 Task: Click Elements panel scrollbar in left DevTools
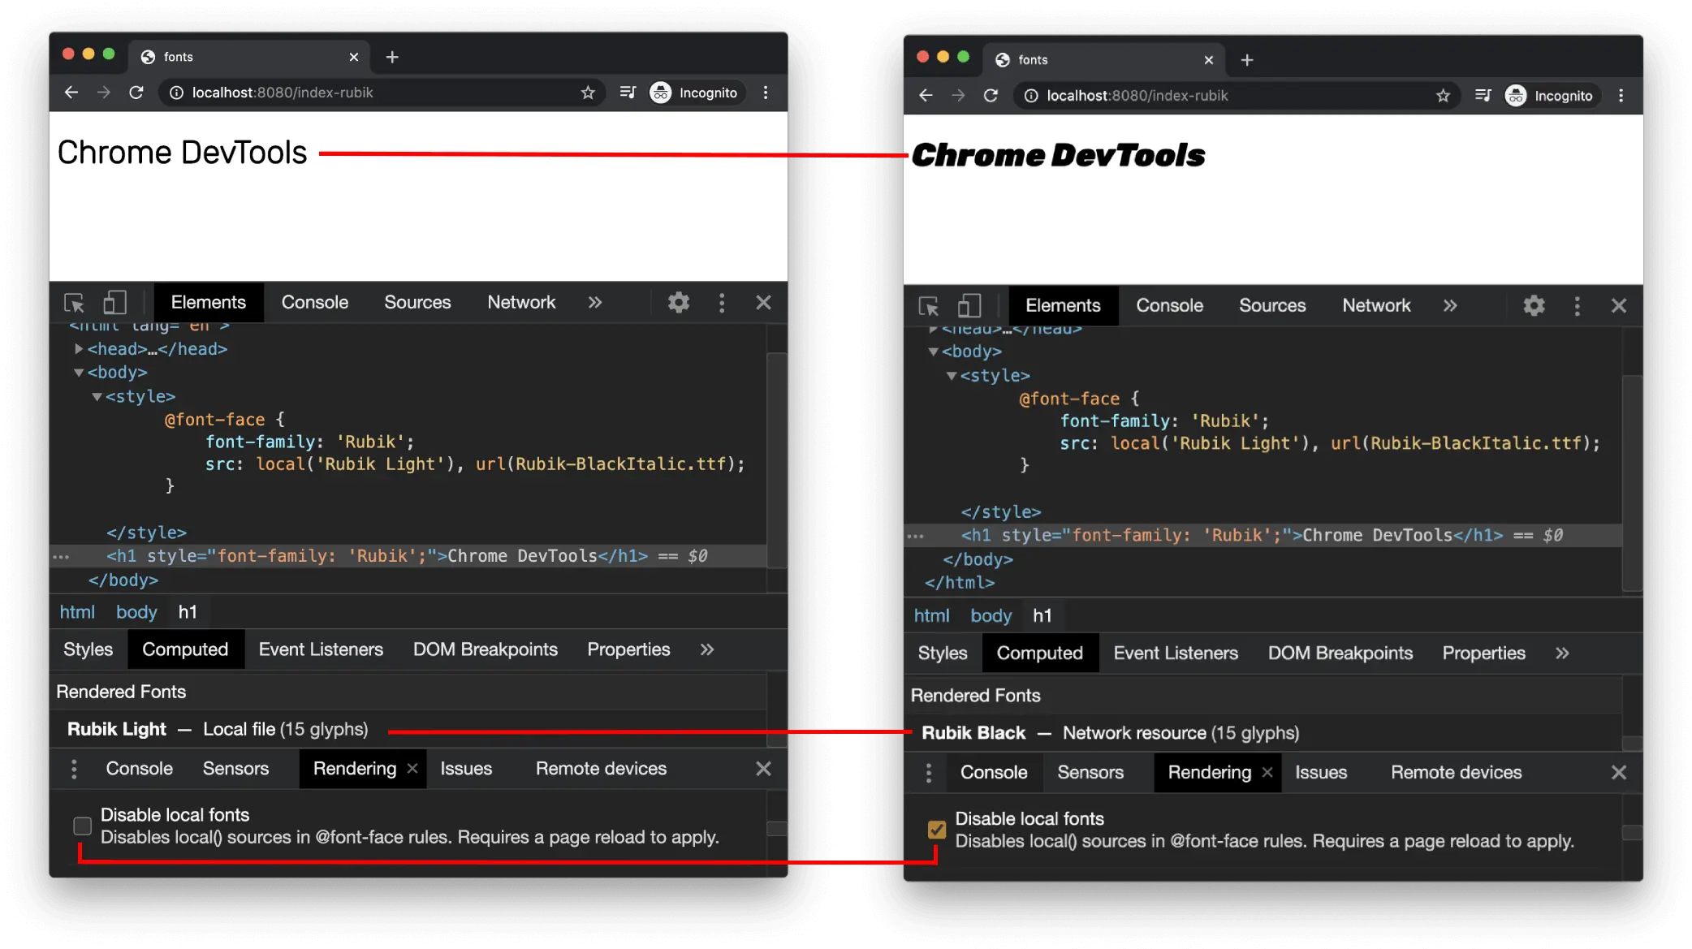pyautogui.click(x=777, y=459)
